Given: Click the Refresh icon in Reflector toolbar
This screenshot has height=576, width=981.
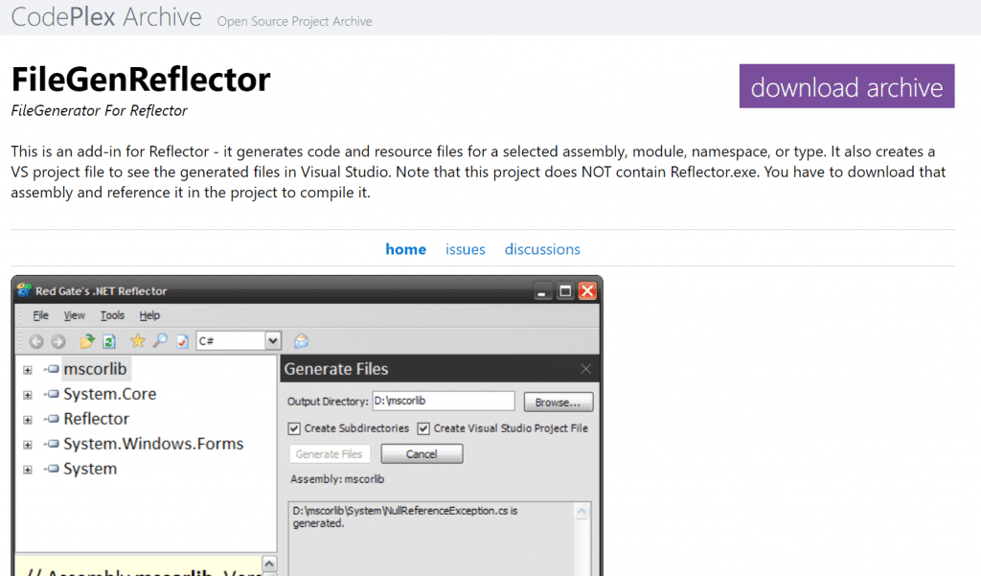Looking at the screenshot, I should tap(109, 341).
